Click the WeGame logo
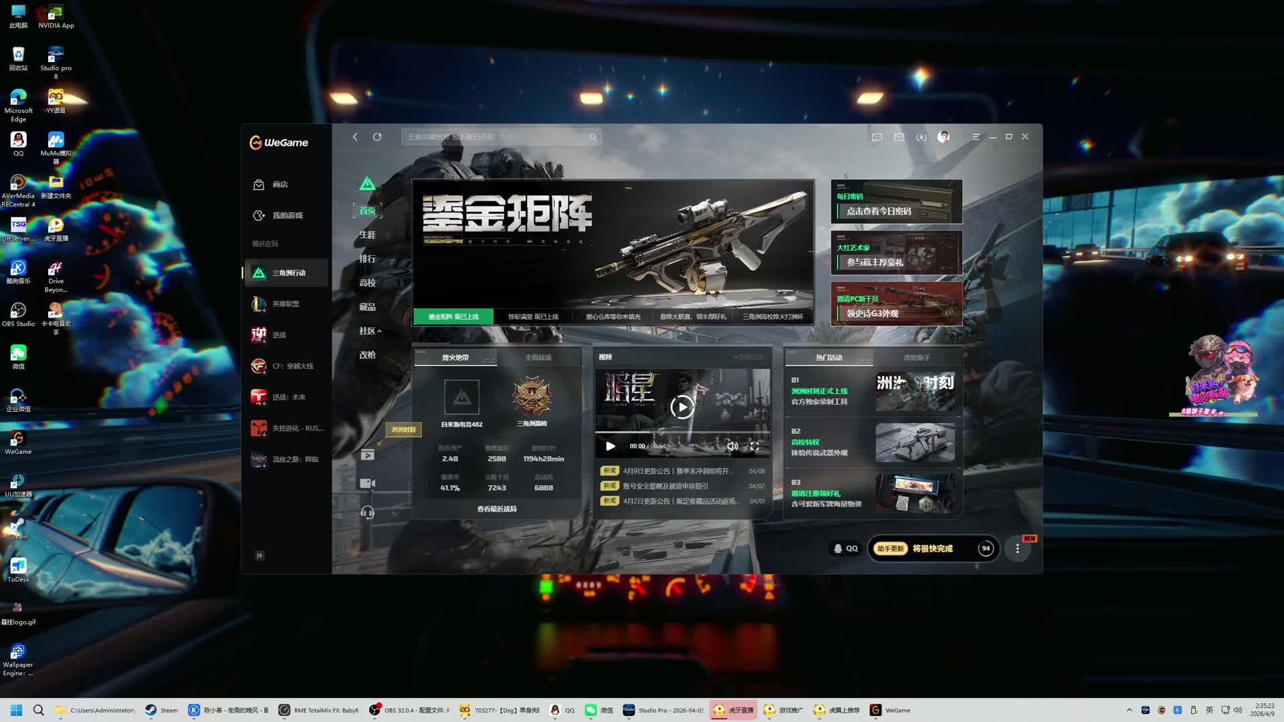 point(279,142)
